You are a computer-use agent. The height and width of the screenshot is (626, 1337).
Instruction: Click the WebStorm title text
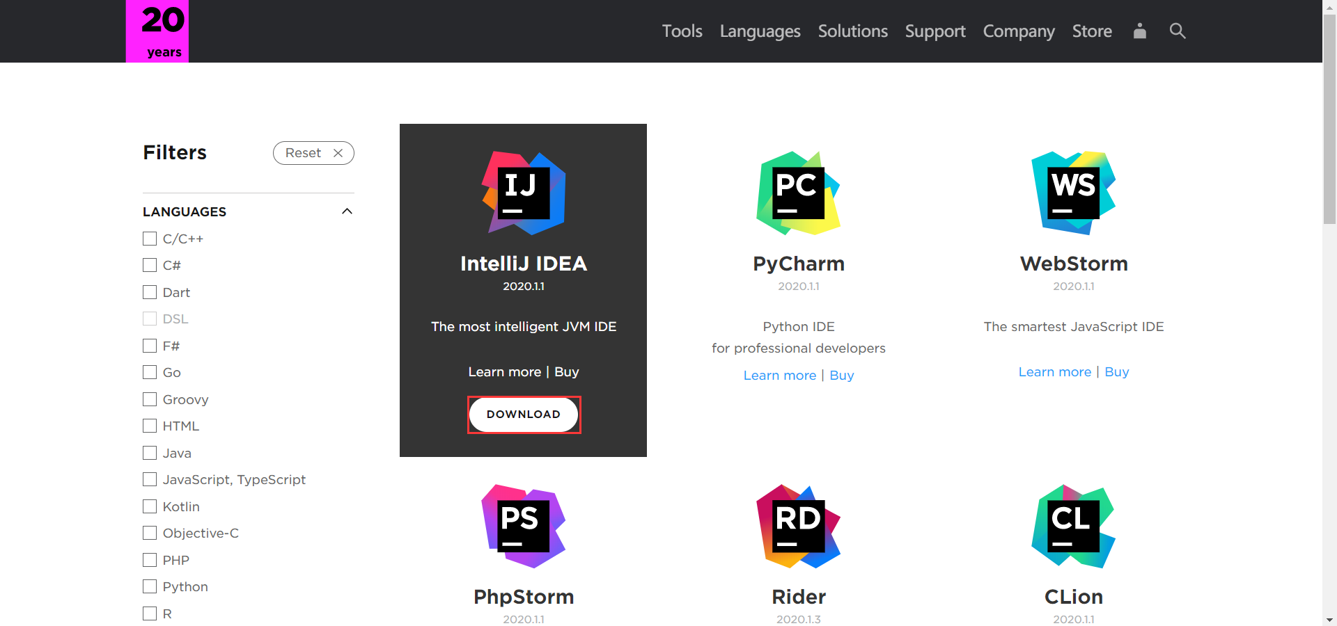tap(1074, 264)
